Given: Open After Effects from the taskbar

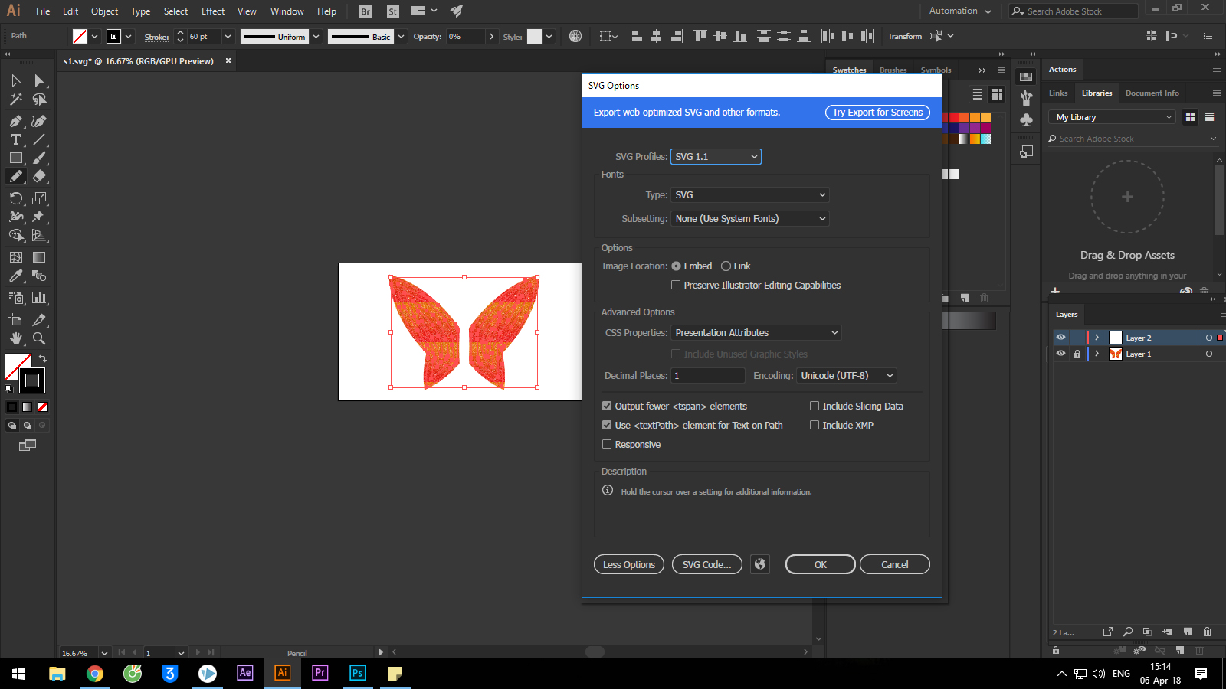Looking at the screenshot, I should [245, 673].
